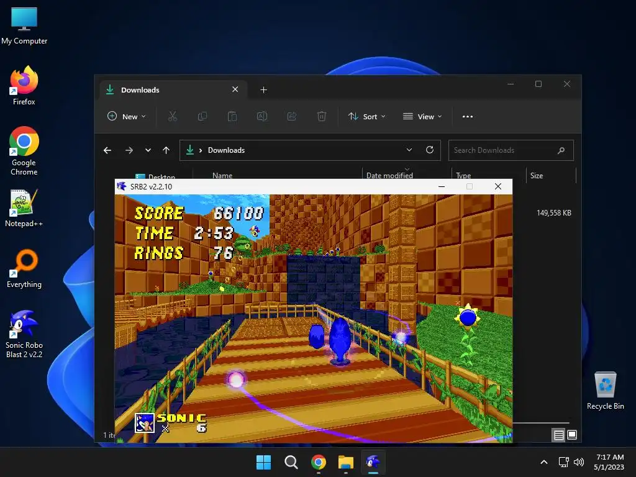The width and height of the screenshot is (636, 477).
Task: Select the Downloads tab in Explorer
Action: pyautogui.click(x=173, y=89)
